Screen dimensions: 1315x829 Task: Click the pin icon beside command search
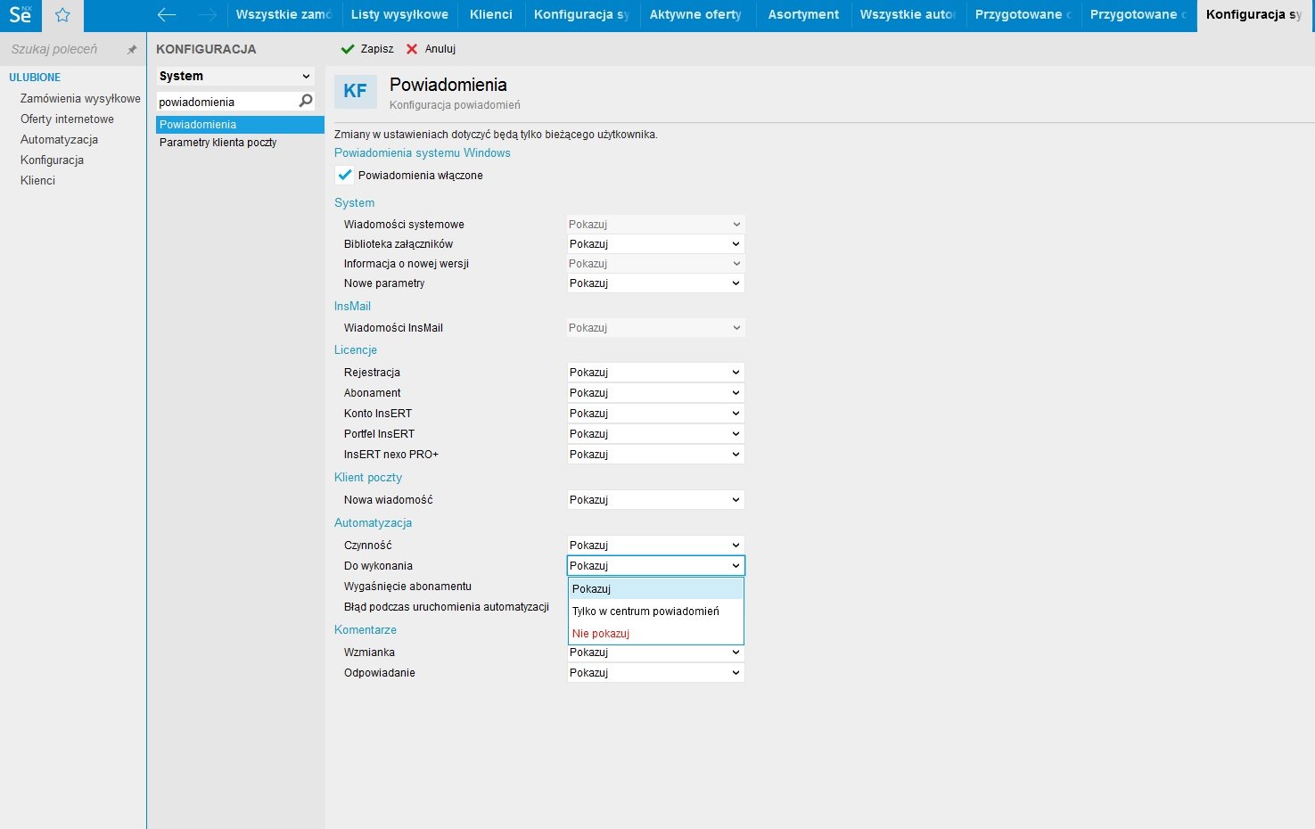[132, 50]
